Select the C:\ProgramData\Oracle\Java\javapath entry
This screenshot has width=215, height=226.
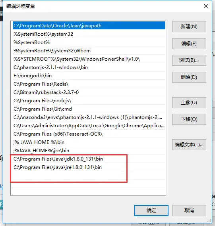89,25
